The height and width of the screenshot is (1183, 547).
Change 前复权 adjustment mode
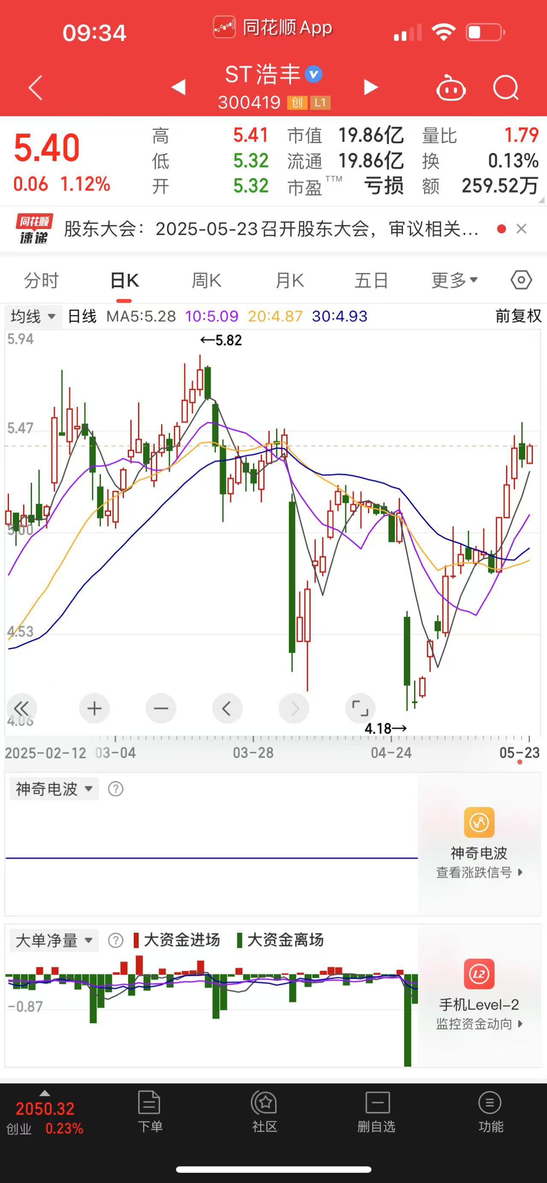(x=518, y=316)
